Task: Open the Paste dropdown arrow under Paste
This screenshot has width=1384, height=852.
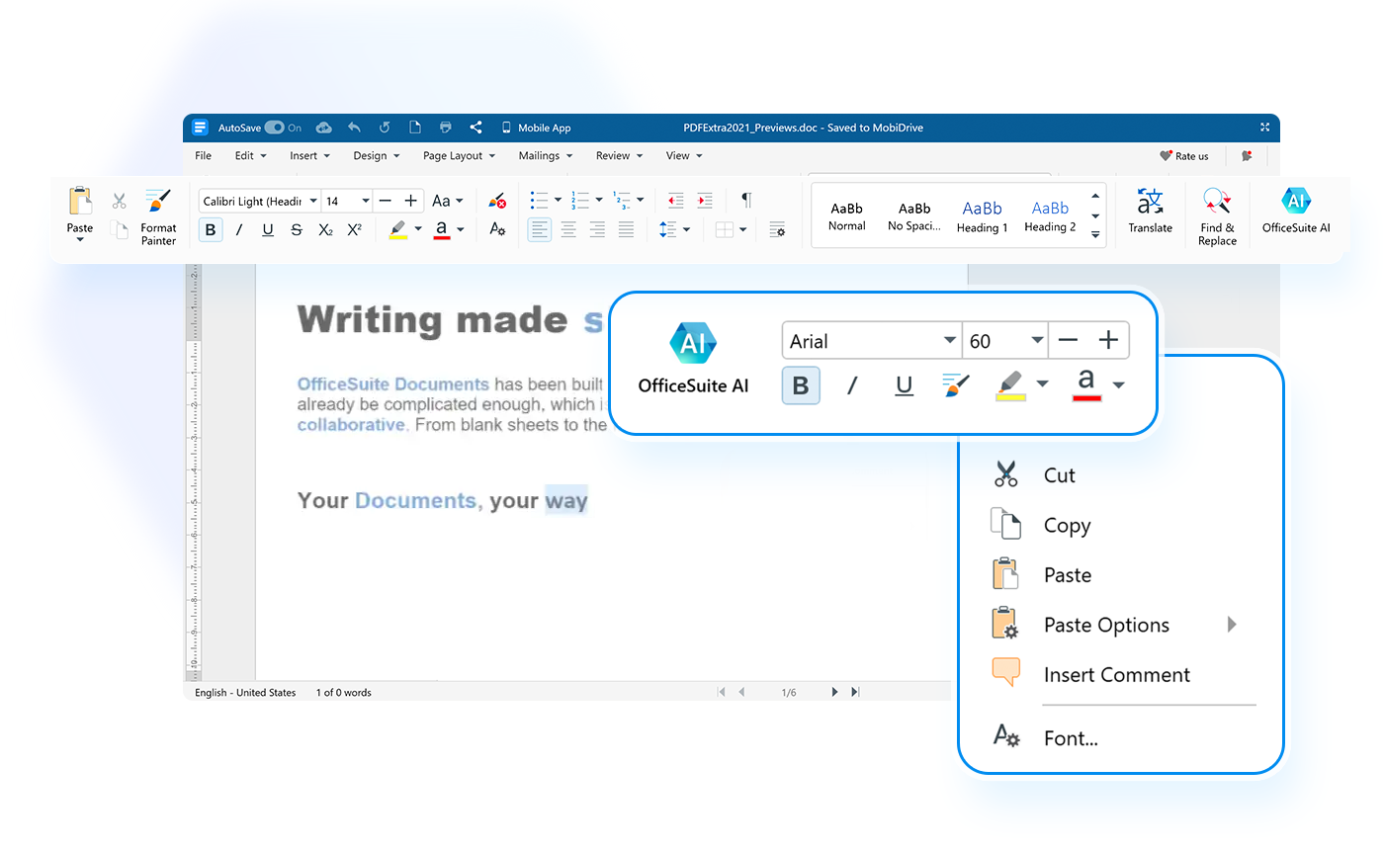Action: click(80, 240)
